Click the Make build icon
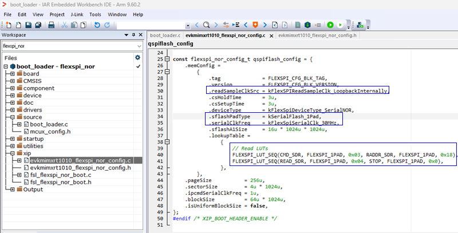 tap(307, 25)
